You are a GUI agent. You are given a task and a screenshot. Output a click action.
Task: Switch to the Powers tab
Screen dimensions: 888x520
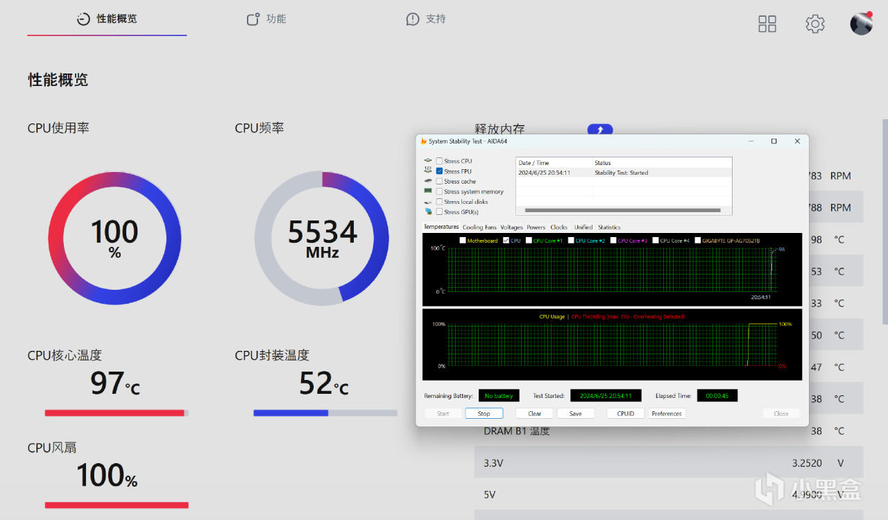coord(536,227)
